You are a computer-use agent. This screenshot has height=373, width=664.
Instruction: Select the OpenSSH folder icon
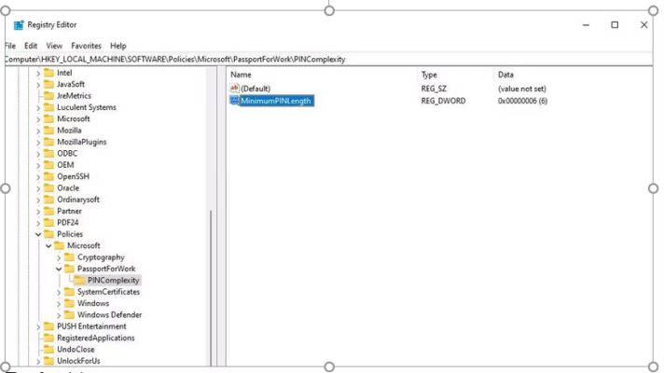pos(49,176)
